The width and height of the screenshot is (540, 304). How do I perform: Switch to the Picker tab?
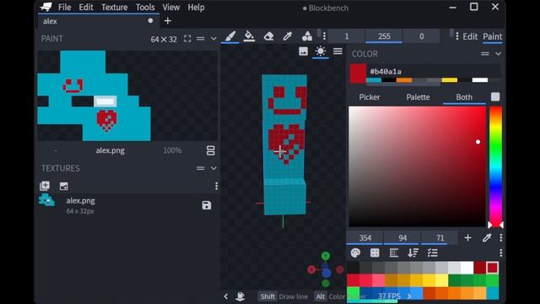click(370, 97)
